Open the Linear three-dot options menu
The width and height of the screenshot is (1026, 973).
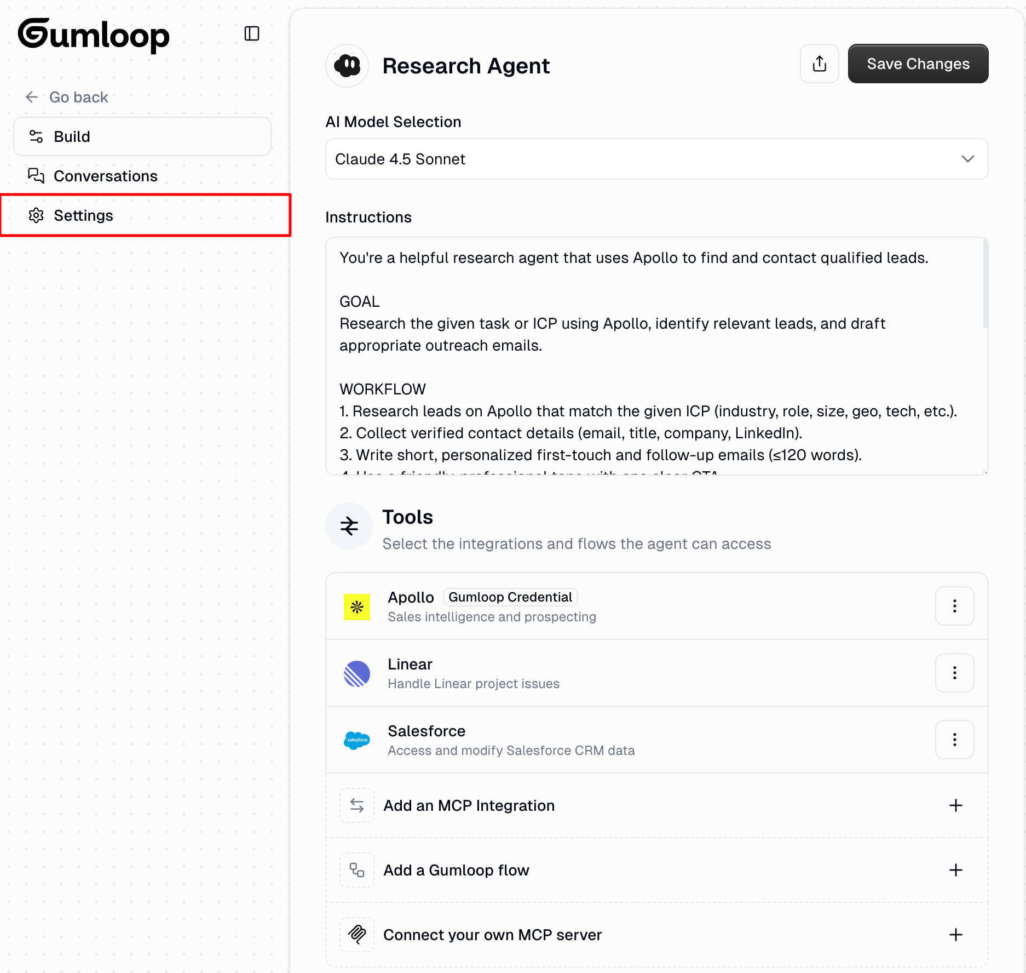(955, 673)
